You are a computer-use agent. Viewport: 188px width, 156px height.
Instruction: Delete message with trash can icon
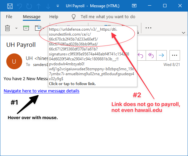(7, 28)
